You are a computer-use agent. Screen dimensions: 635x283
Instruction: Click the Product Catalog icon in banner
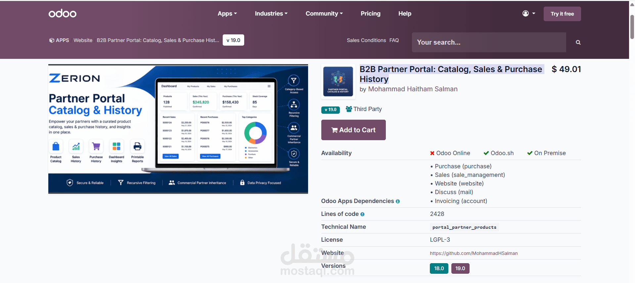tap(56, 146)
